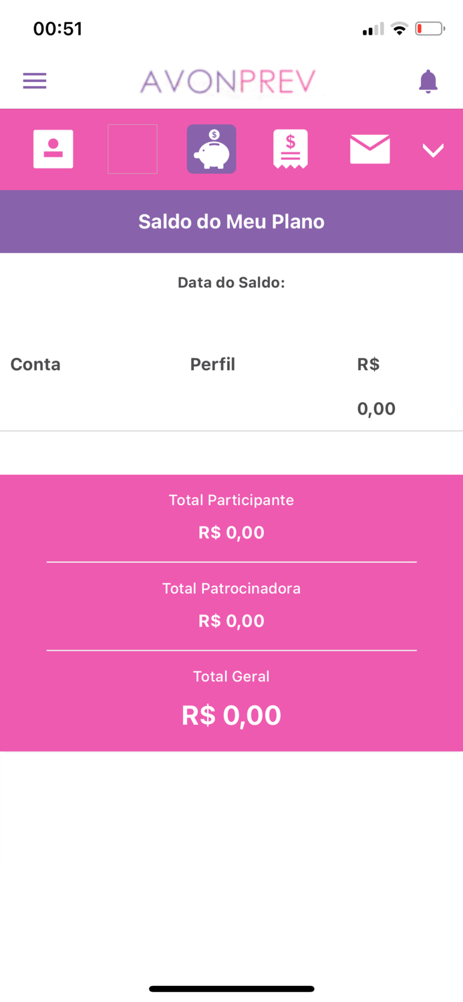
Task: Open the envelope messages icon
Action: (x=369, y=149)
